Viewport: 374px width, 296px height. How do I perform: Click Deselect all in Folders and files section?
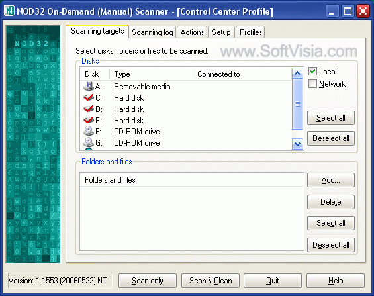(x=331, y=245)
